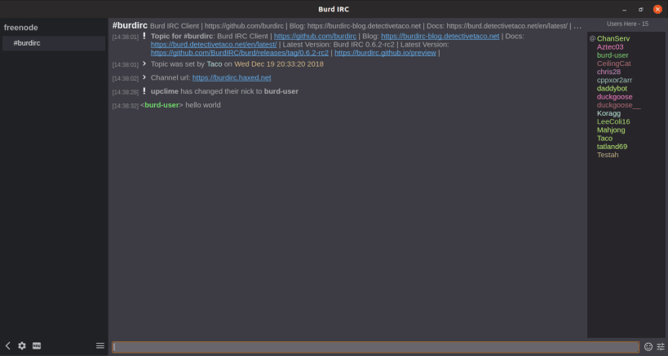668x356 pixels.
Task: Click burd-user nick in hello world message
Action: click(x=161, y=105)
